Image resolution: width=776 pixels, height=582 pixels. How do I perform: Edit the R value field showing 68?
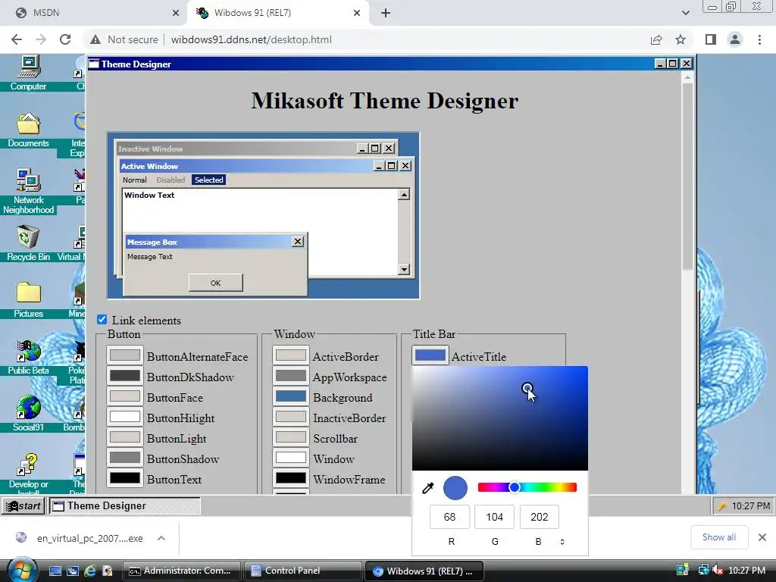click(x=449, y=517)
